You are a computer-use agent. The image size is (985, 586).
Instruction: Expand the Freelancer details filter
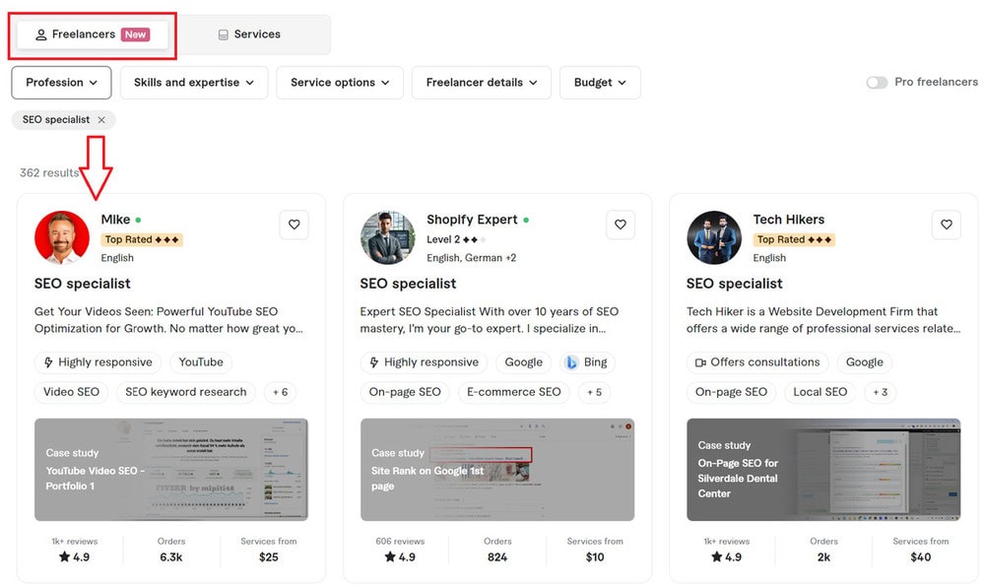pyautogui.click(x=482, y=83)
